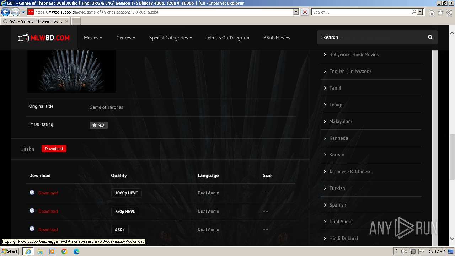This screenshot has height=256, width=455.
Task: Open the Internet Explorer Tools gear icon
Action: click(x=449, y=12)
